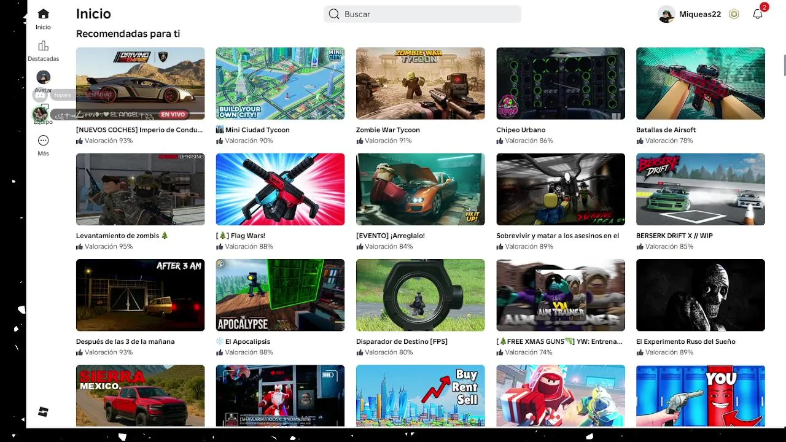Click the 'Chipeo Urbano' title
The height and width of the screenshot is (442, 786).
click(x=521, y=130)
